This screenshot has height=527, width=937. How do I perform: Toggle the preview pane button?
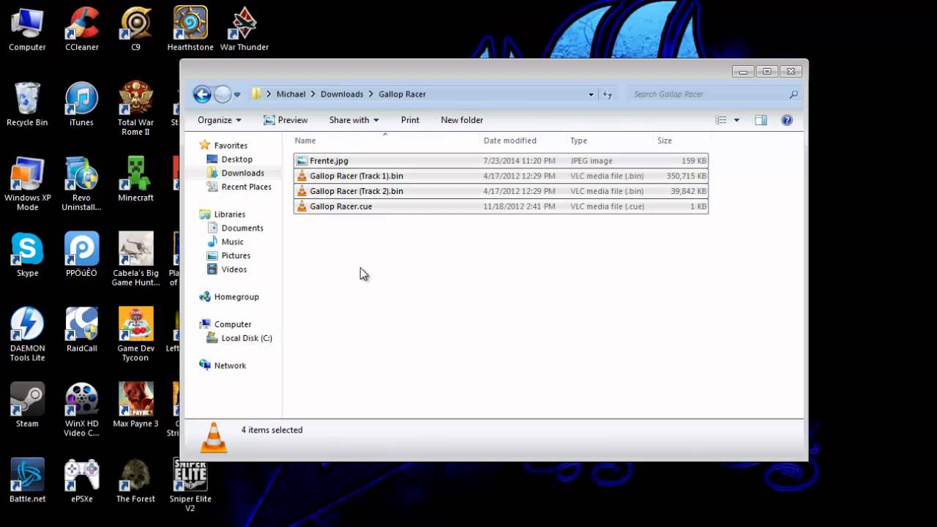(761, 120)
